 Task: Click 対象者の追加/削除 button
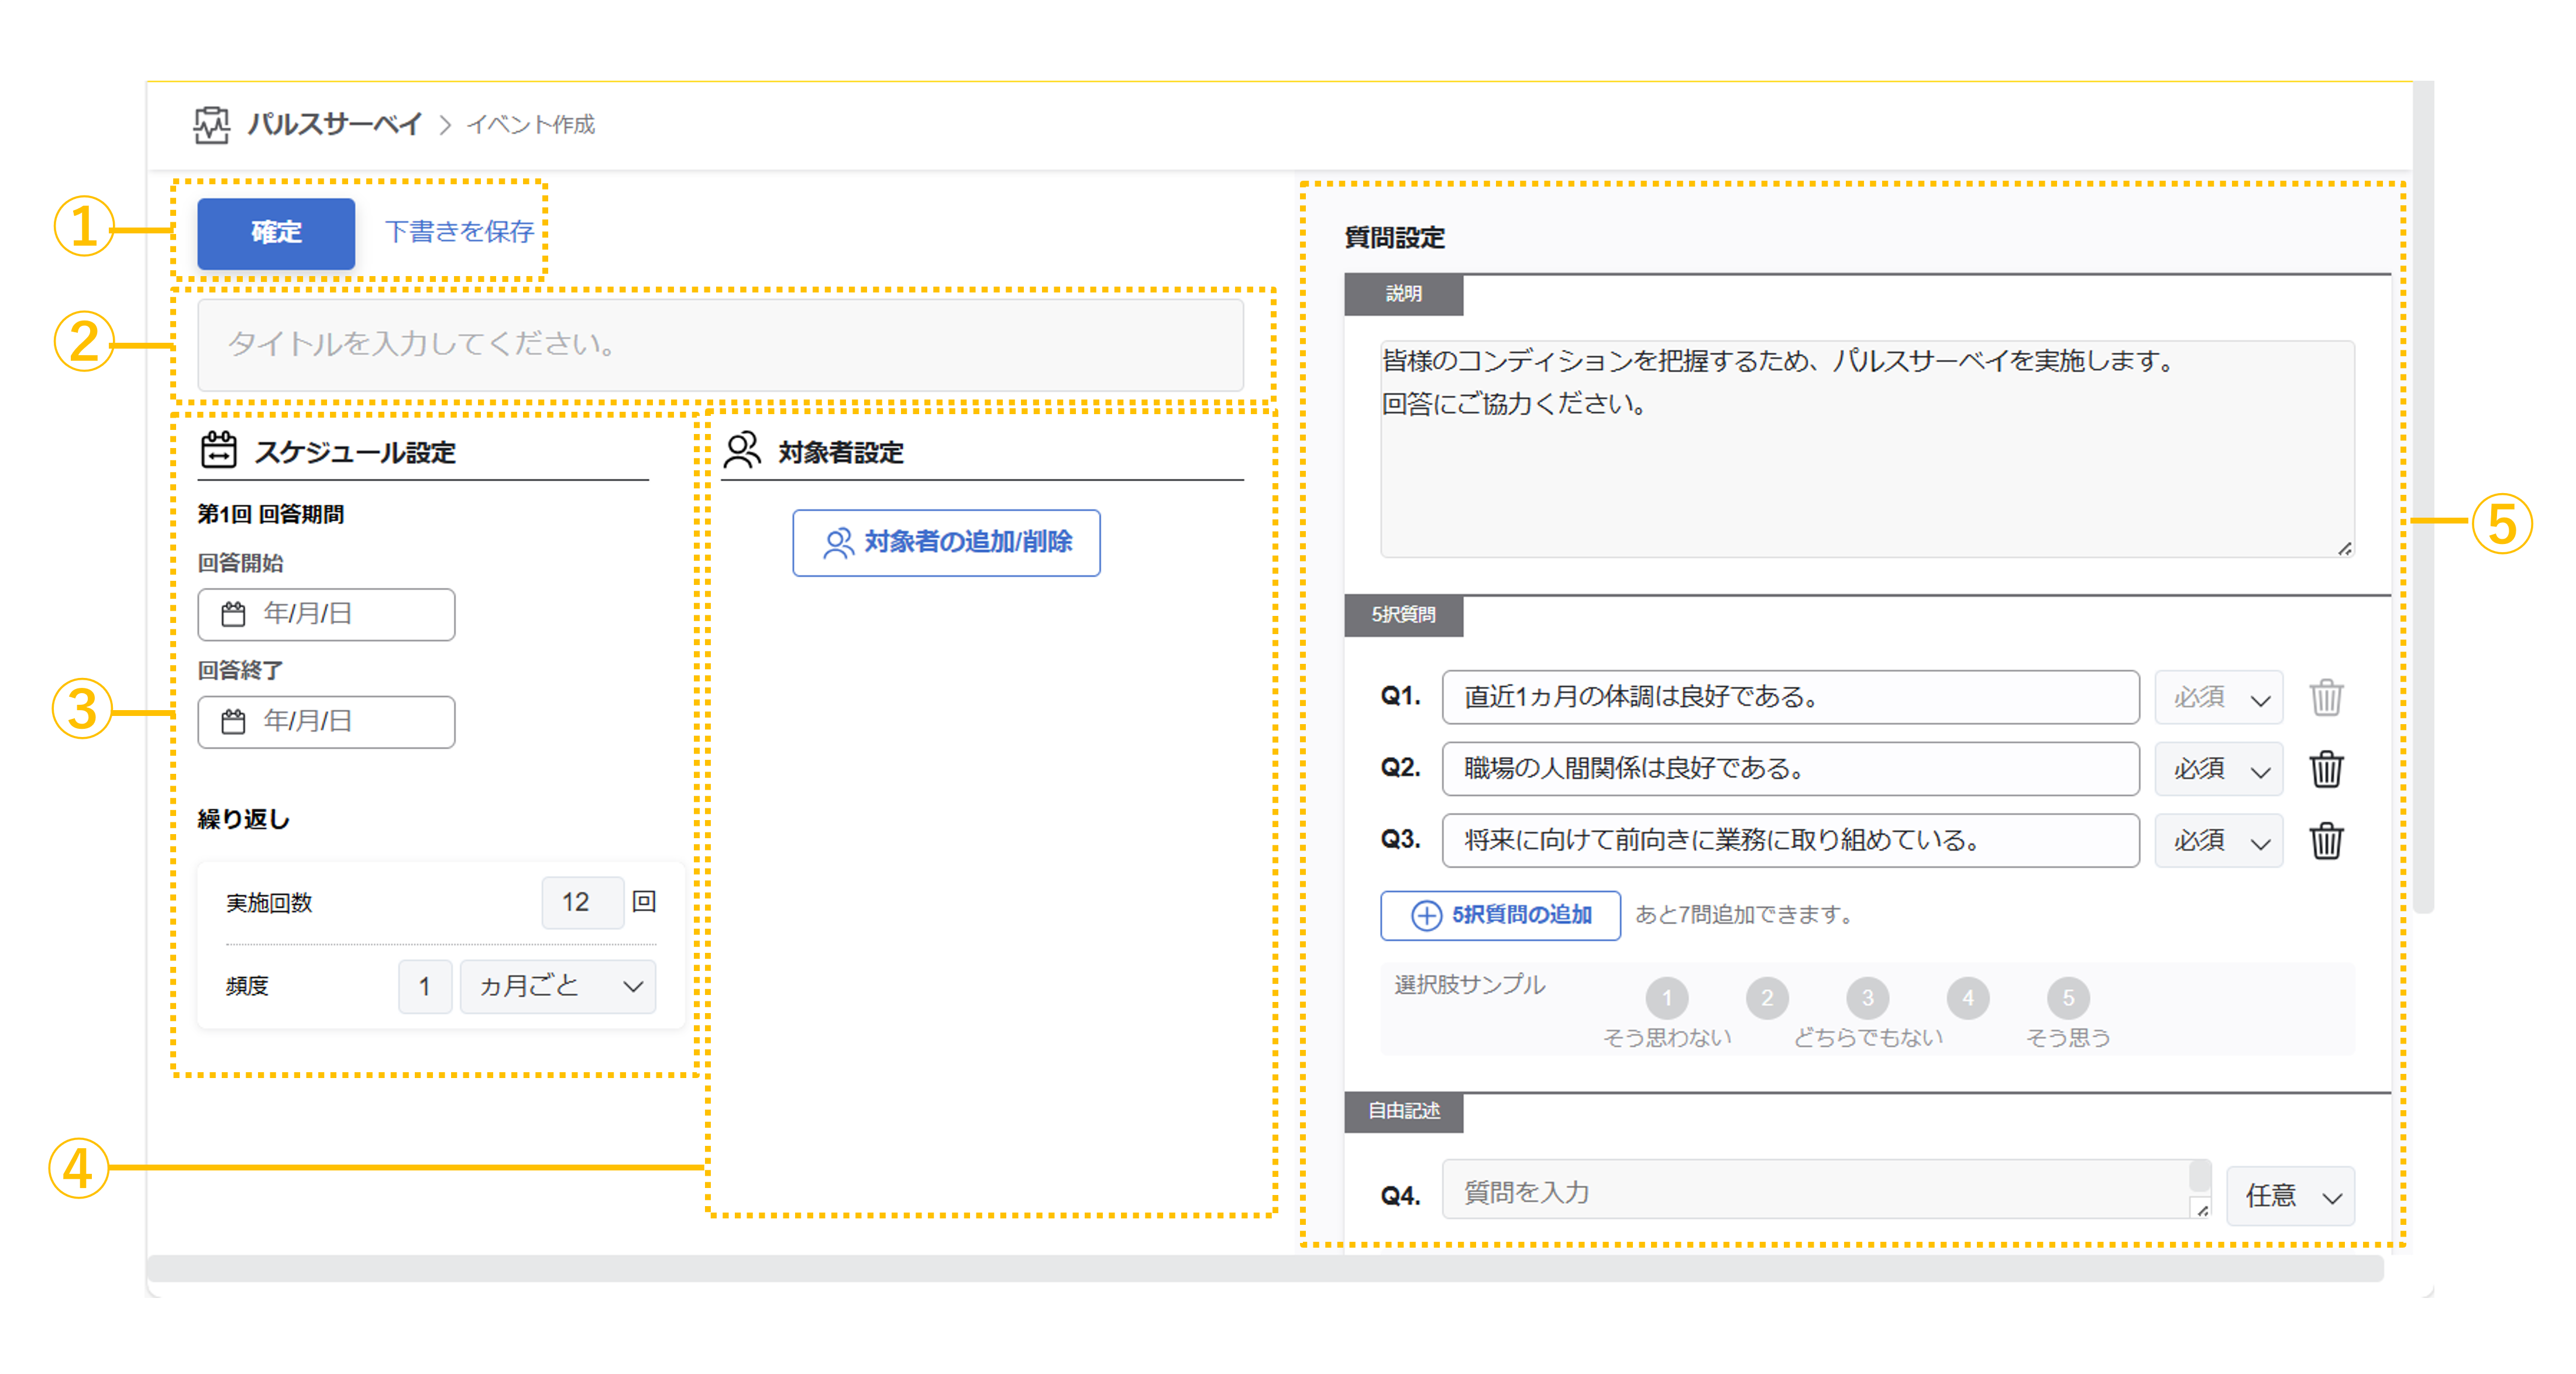pyautogui.click(x=946, y=543)
